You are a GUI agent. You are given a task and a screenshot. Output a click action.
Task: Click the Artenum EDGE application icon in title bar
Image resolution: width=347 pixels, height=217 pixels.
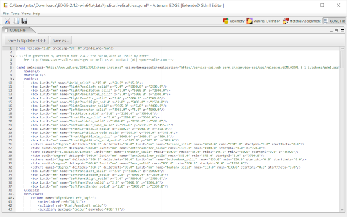tap(5, 5)
